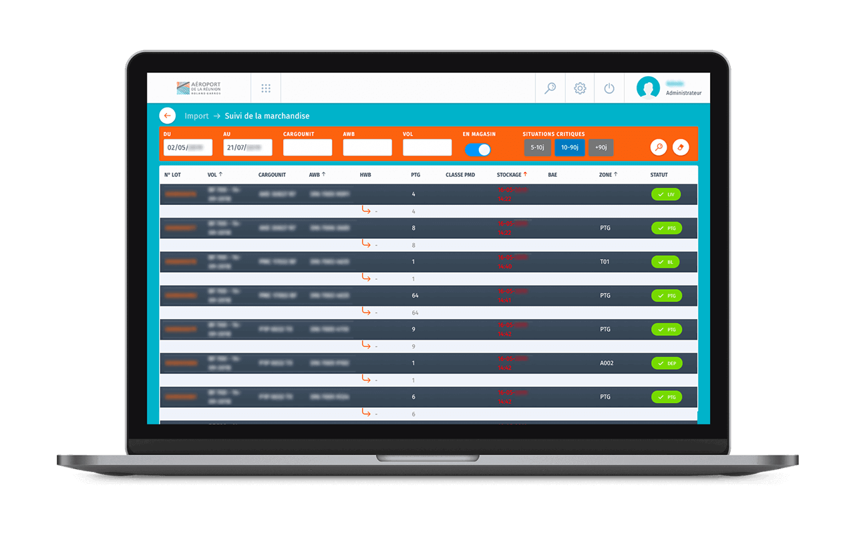Run filter search with orange magnifier button
Image resolution: width=855 pixels, height=534 pixels.
659,148
